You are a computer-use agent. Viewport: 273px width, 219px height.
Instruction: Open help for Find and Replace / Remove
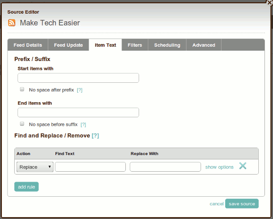pyautogui.click(x=96, y=136)
